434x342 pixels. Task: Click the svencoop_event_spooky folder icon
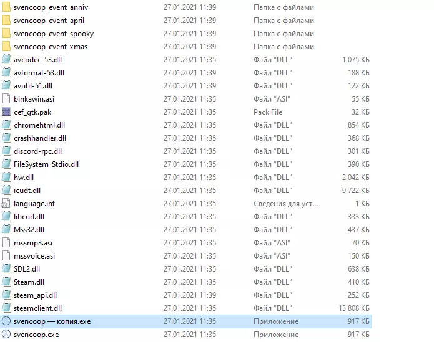click(6, 34)
